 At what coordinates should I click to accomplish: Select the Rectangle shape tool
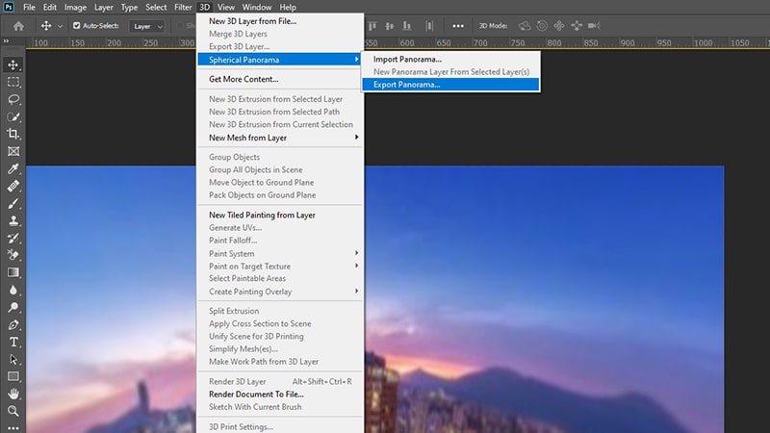[x=13, y=376]
